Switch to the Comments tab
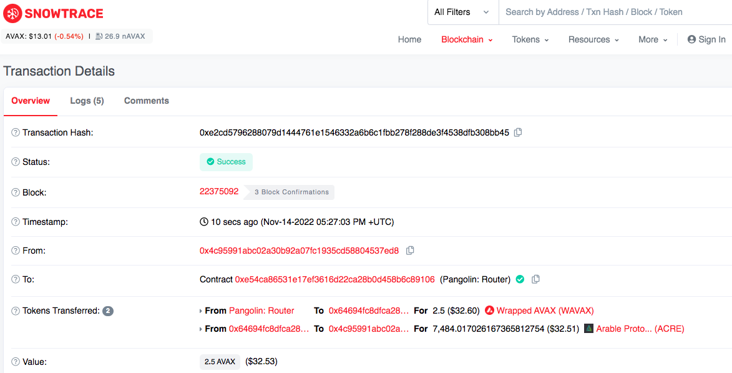Viewport: 732px width, 373px height. pos(147,101)
